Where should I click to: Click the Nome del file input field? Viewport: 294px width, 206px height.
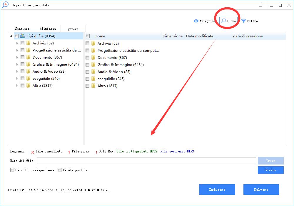(146, 161)
